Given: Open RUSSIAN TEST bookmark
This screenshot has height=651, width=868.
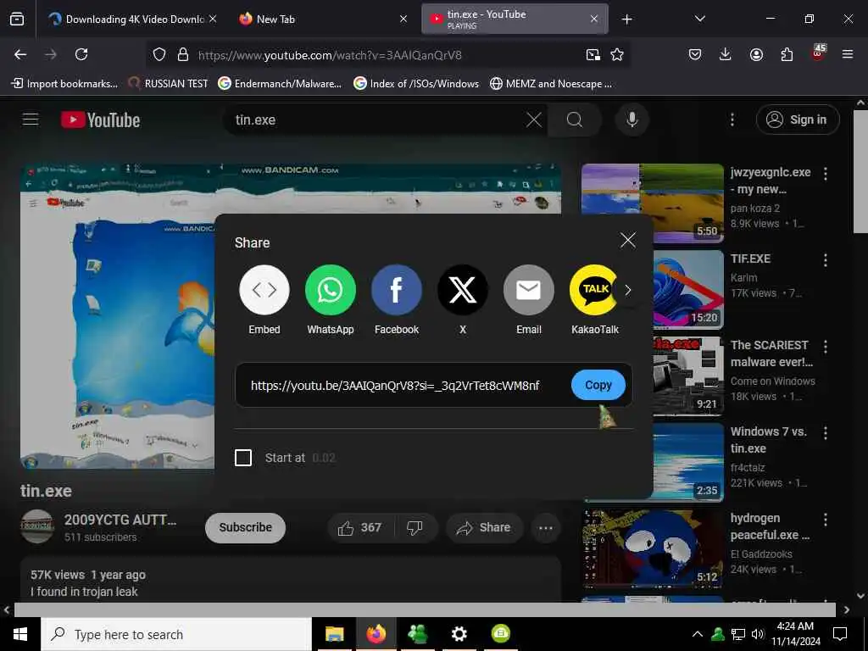Looking at the screenshot, I should tap(168, 84).
